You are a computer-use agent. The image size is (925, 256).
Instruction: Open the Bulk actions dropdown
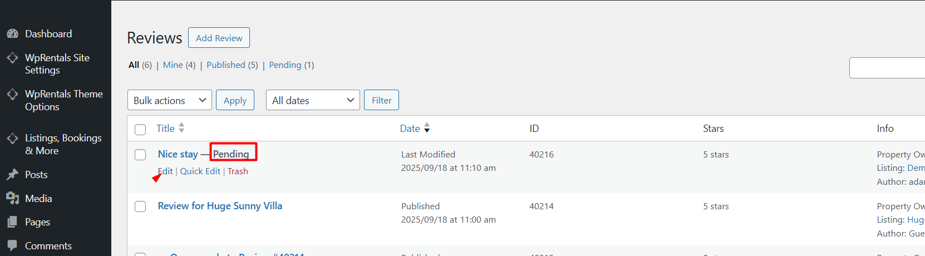click(x=169, y=101)
